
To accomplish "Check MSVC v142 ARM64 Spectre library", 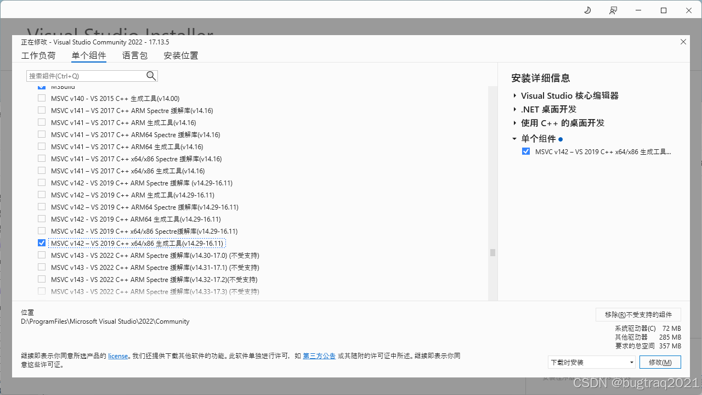I will [x=42, y=207].
